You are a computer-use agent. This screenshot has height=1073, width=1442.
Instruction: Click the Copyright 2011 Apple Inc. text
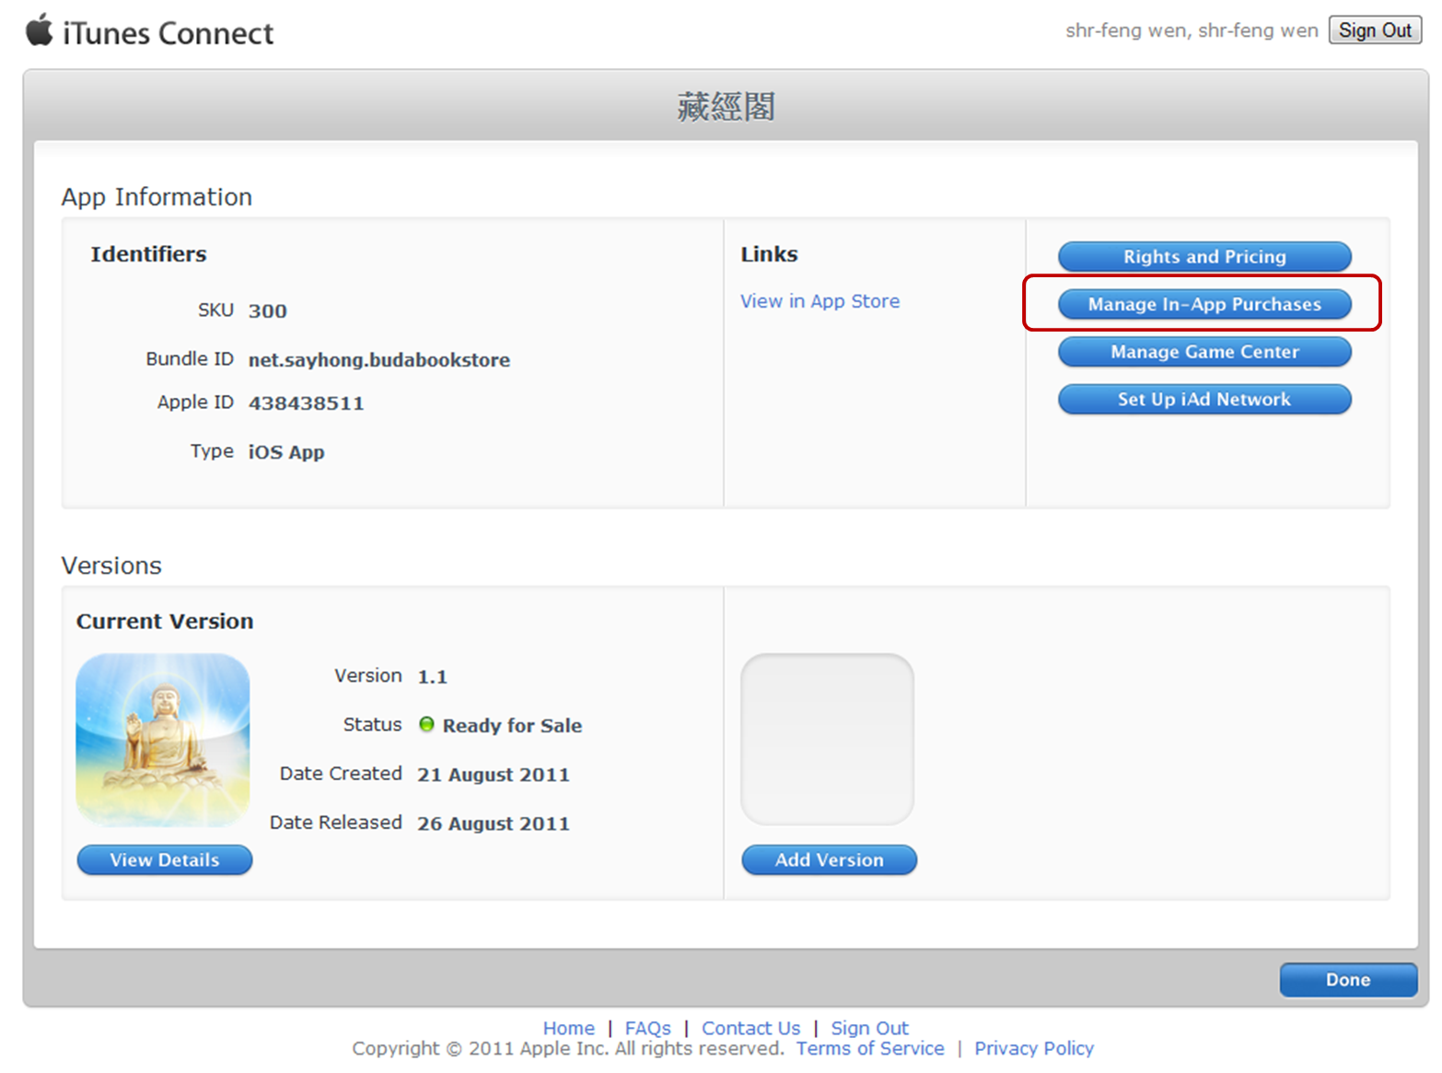tap(567, 1048)
